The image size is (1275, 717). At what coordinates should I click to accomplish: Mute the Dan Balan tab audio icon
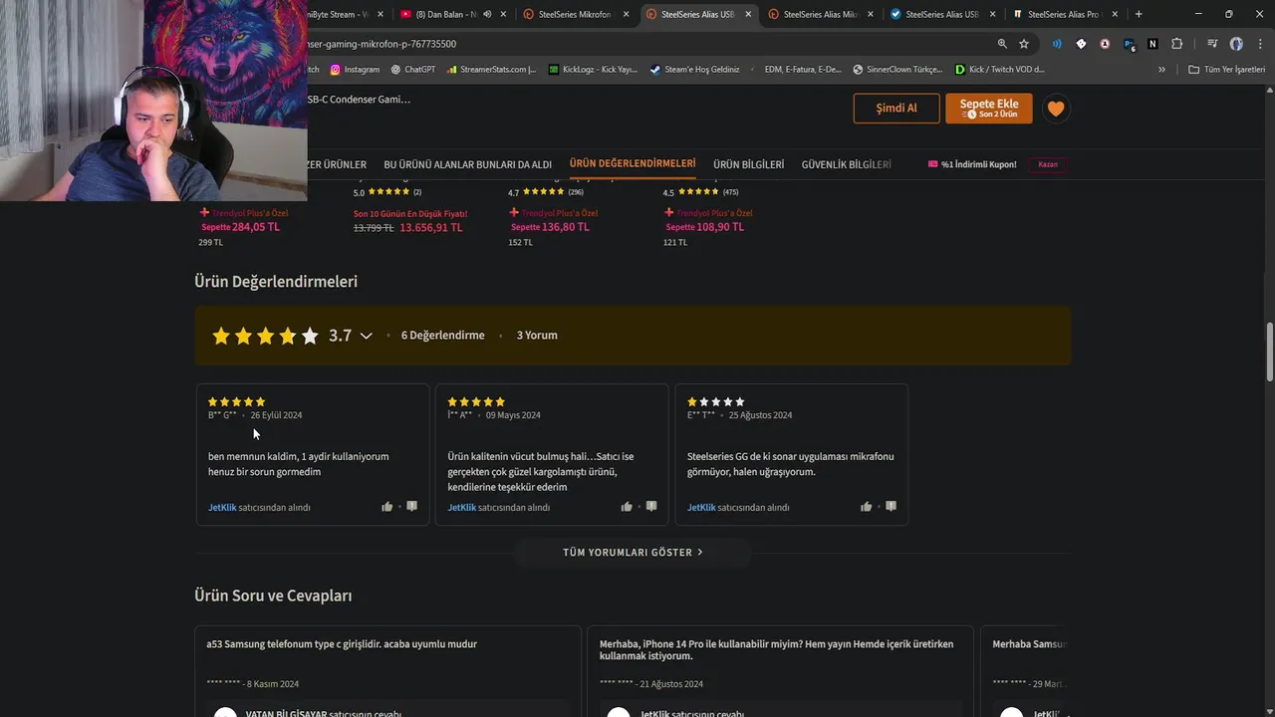487,14
